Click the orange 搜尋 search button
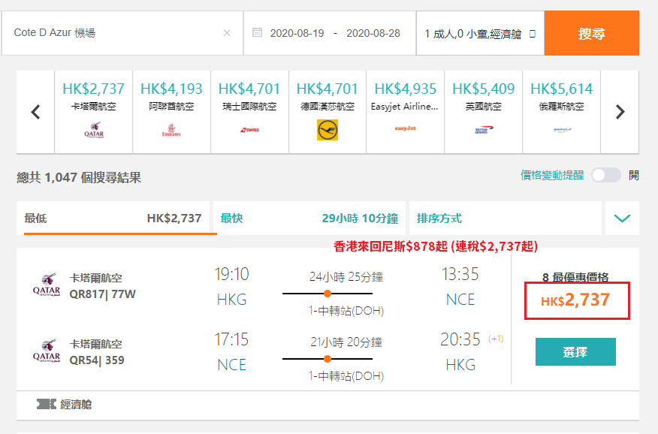Screen dimensions: 658x434 click(x=592, y=33)
